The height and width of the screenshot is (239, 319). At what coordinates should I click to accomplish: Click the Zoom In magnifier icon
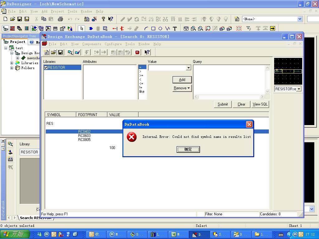tap(193, 28)
